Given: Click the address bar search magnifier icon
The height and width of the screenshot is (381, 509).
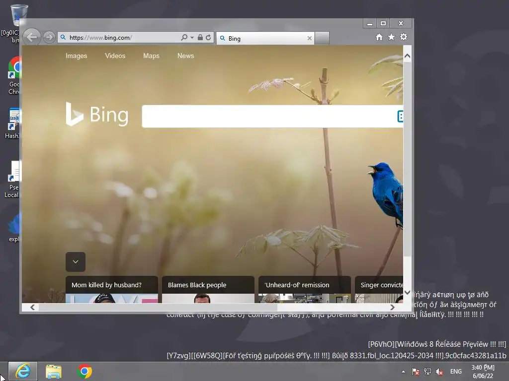Looking at the screenshot, I should coord(184,38).
